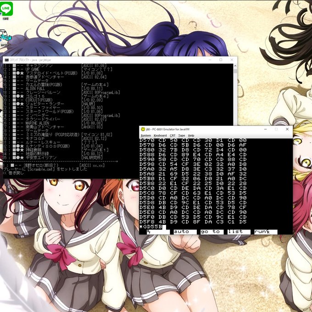The image size is (312, 312).
Task: Click the D580 address in the hex dump
Action: [147, 150]
